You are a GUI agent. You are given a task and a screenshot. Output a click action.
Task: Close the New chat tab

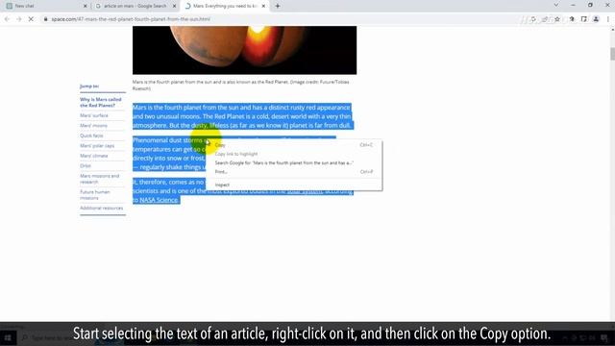click(x=86, y=6)
